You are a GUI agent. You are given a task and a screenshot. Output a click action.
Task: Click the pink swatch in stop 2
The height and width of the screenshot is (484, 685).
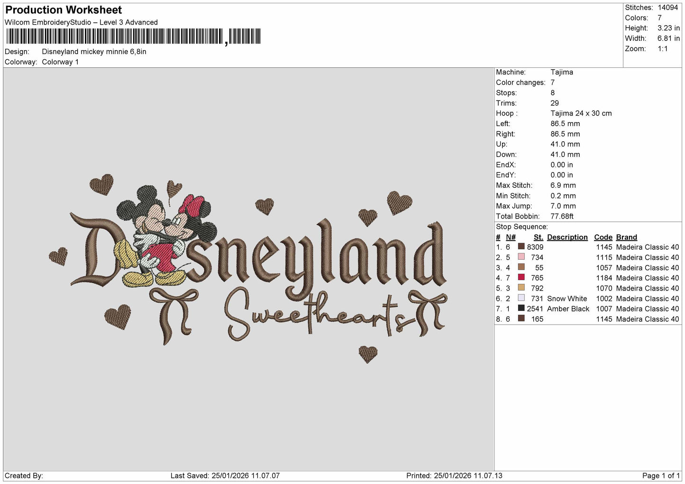[x=521, y=257]
